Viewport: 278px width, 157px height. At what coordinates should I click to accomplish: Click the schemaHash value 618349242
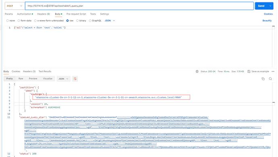[x=54, y=107]
